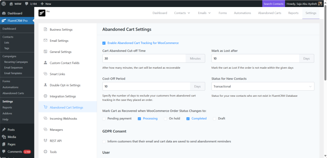Viewport: 327px width, 158px height.
Task: Click the Business Settings document icon
Action: click(x=45, y=29)
